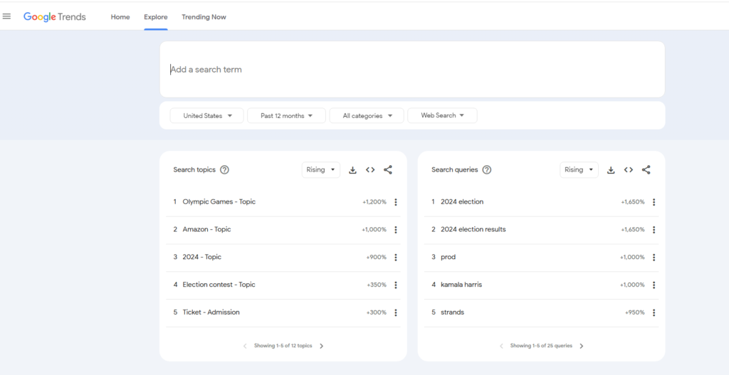Share the Search queries card

tap(646, 170)
